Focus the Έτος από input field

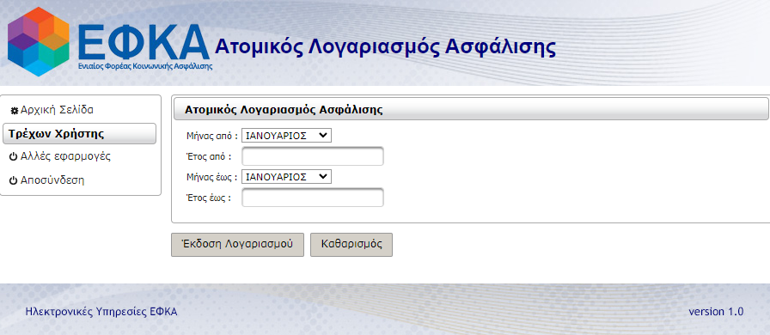(x=312, y=156)
